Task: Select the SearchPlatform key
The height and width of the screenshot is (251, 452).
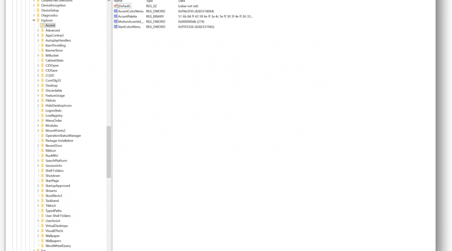Action: tap(56, 161)
